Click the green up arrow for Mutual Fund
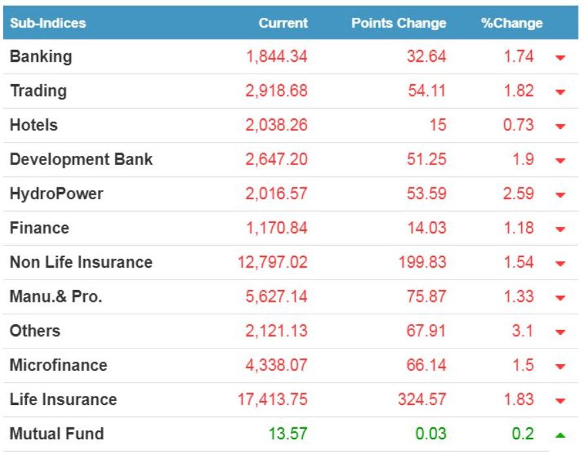The width and height of the screenshot is (585, 455). [560, 435]
